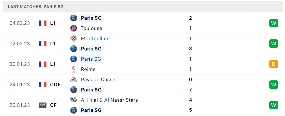Click the world flag next to CF

[x=43, y=105]
